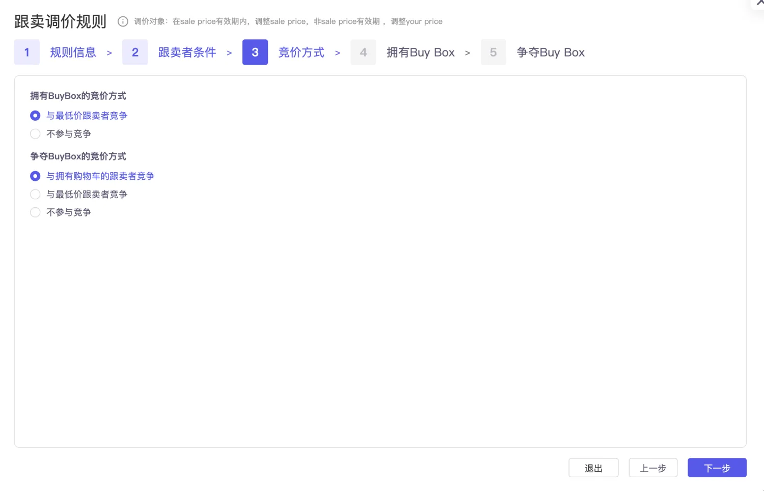
Task: Click the 拥有BuyBox的竞价方式 heading
Action: pyautogui.click(x=78, y=96)
